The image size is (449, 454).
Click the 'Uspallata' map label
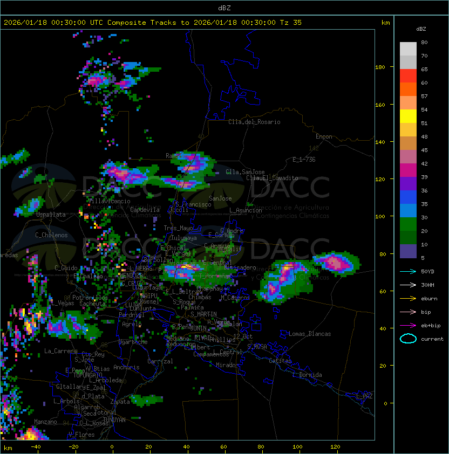51,215
